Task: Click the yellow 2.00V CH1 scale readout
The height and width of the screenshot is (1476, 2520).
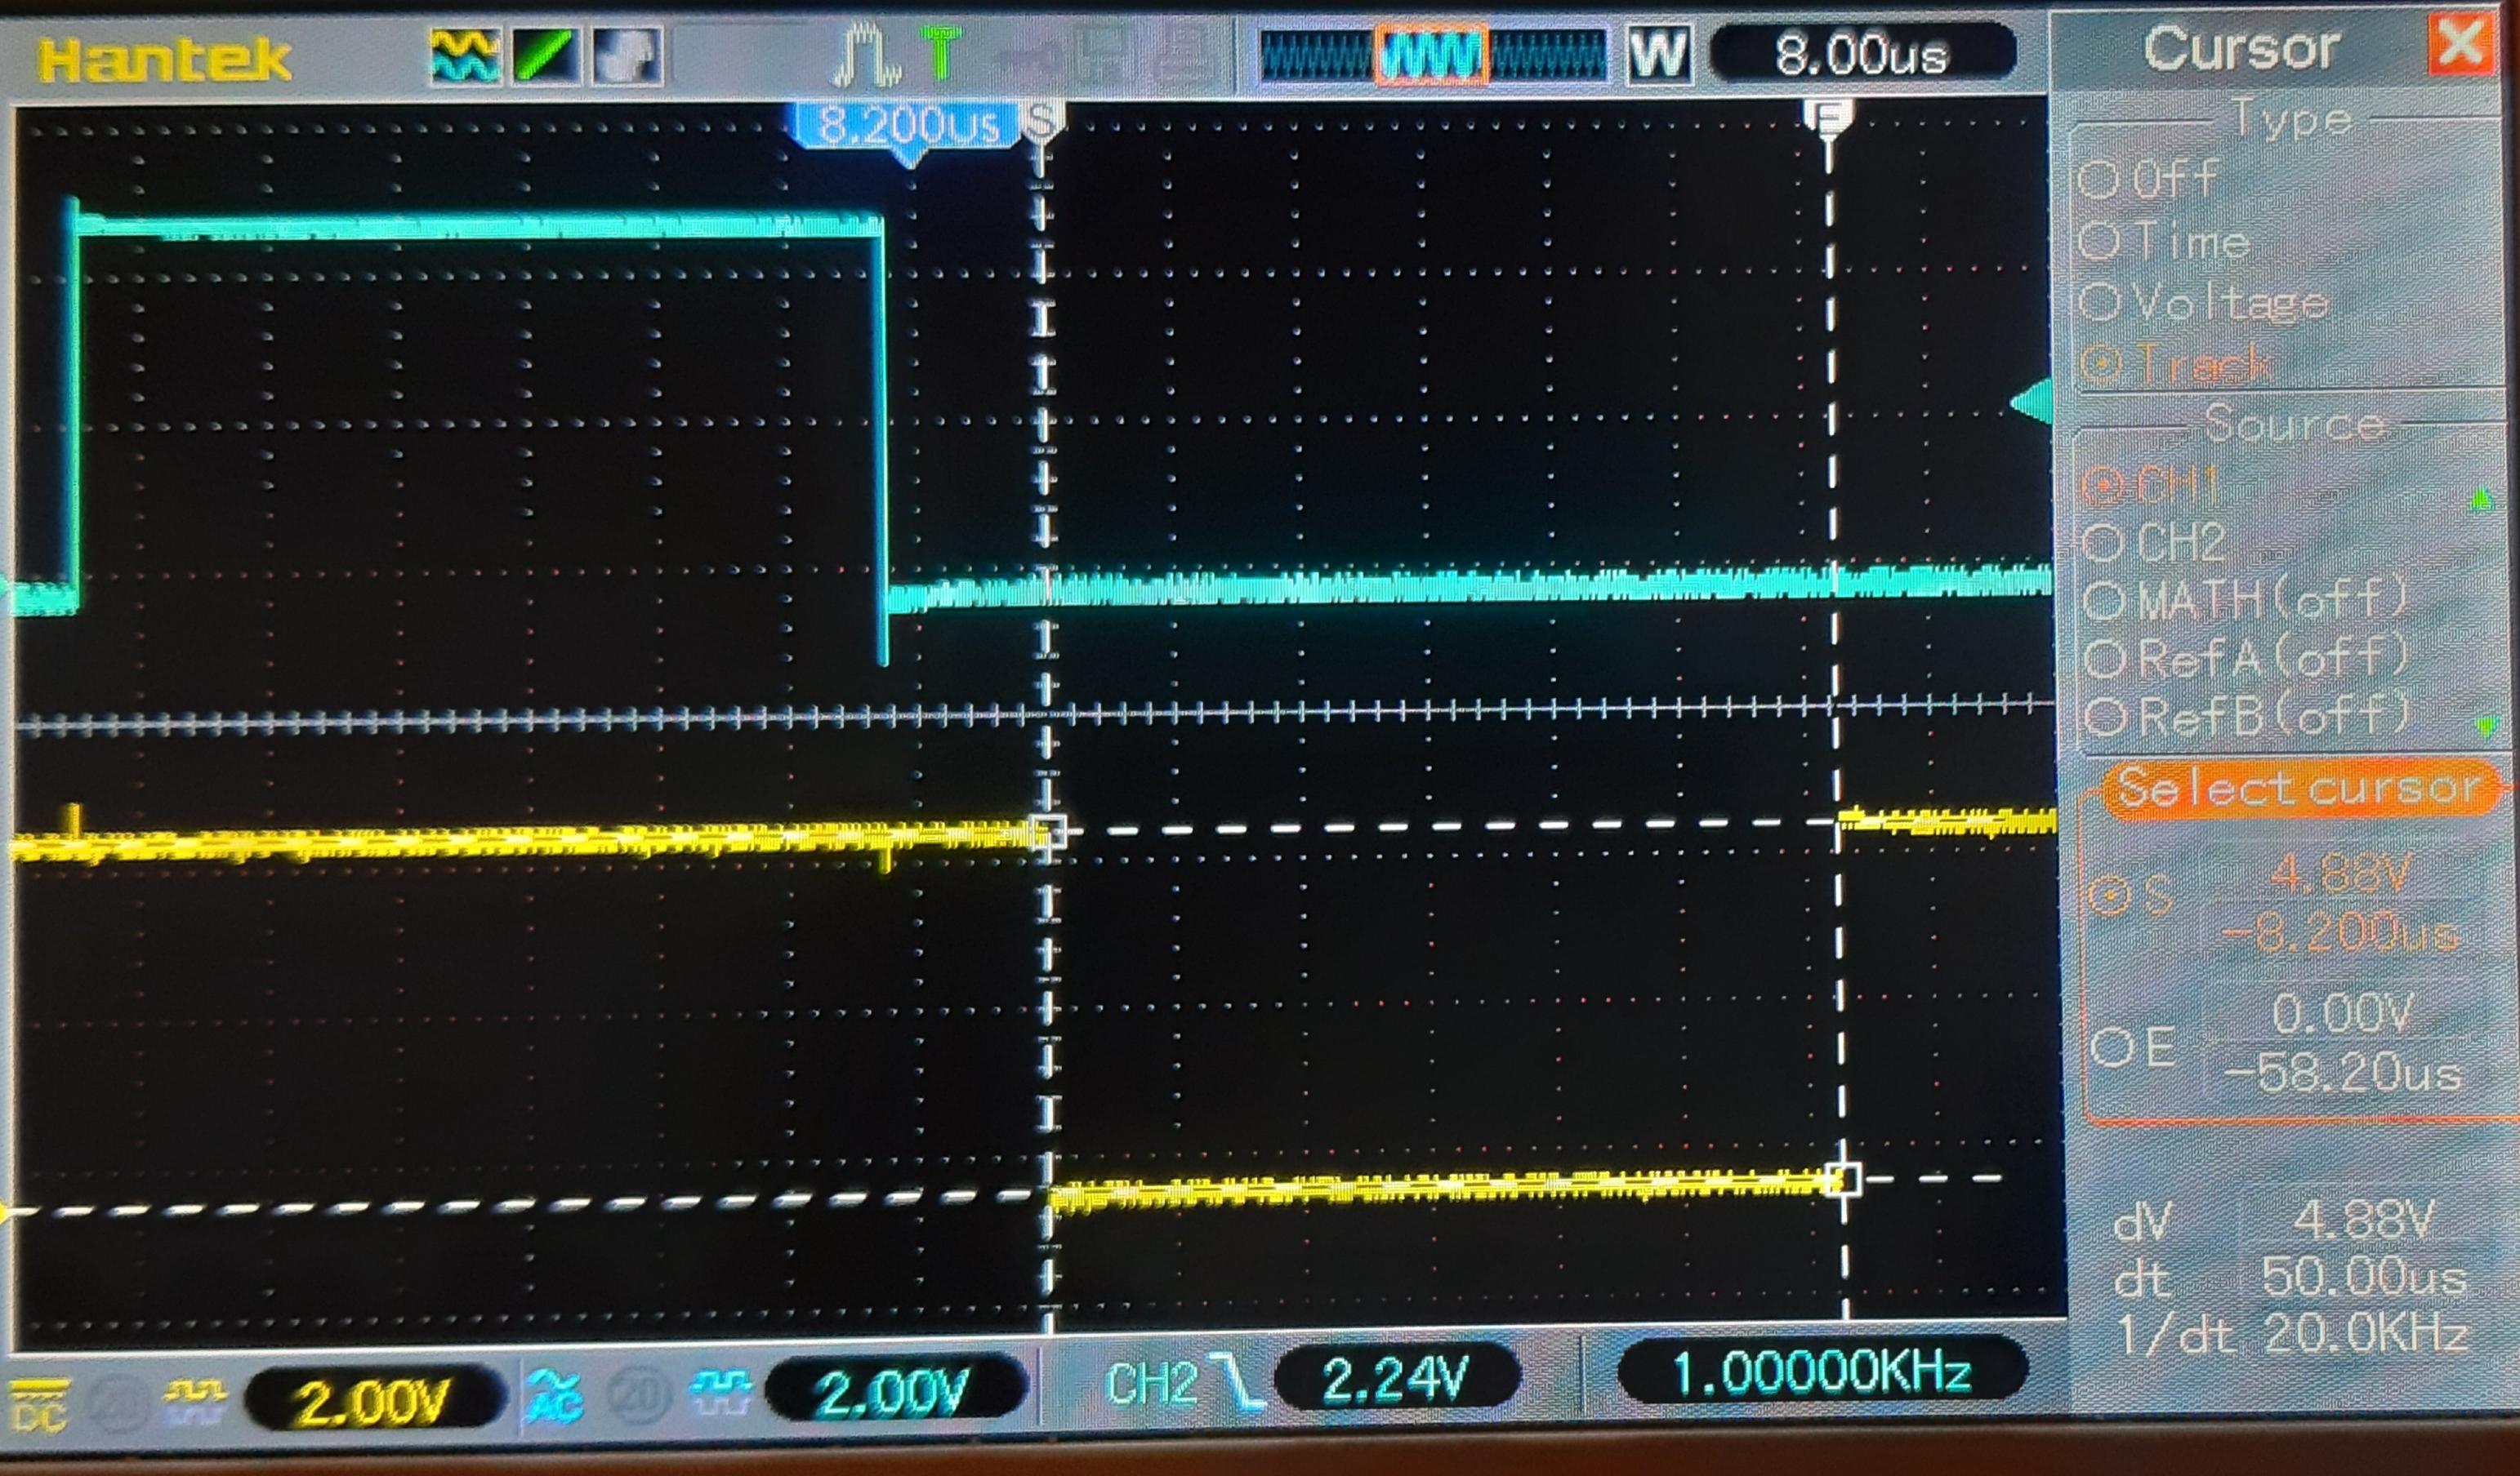Action: [x=372, y=1401]
